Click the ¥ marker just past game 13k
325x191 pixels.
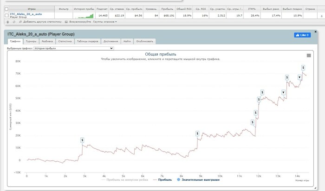283,92
